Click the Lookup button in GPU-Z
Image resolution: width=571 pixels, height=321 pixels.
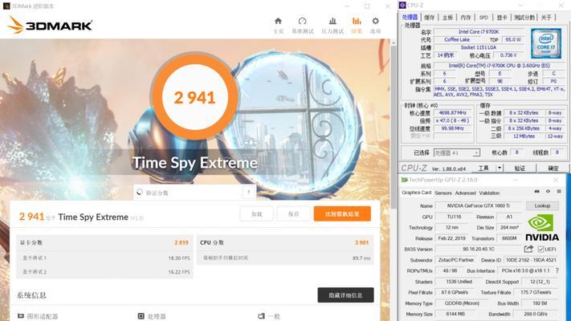point(542,205)
